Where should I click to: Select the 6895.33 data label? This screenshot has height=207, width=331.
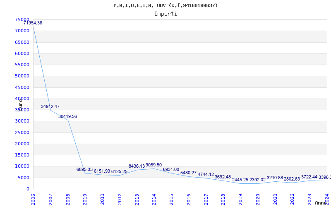click(x=85, y=169)
